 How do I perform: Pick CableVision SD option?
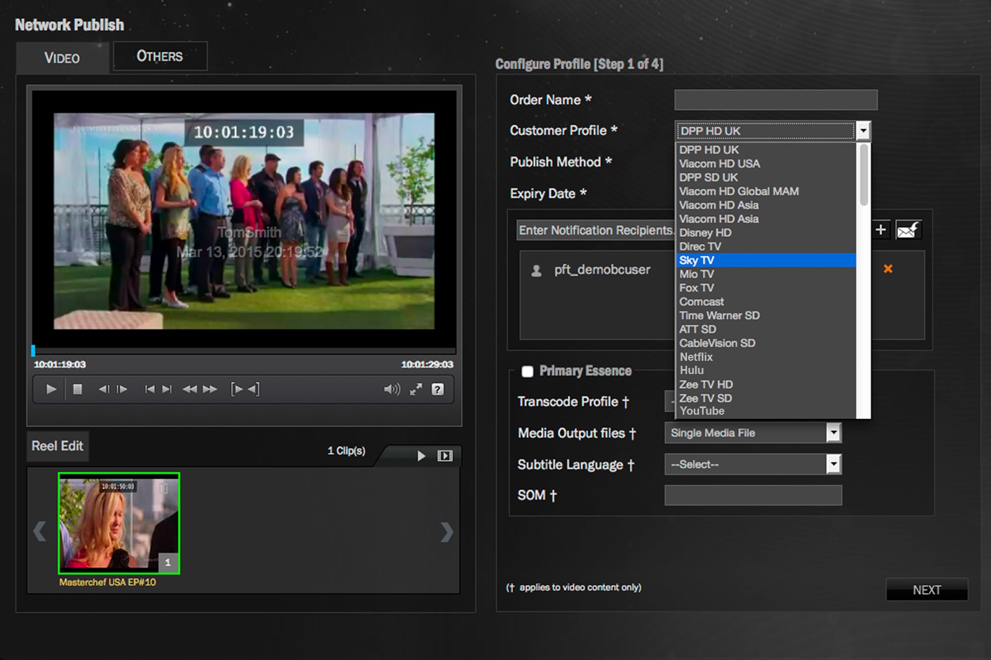click(766, 343)
